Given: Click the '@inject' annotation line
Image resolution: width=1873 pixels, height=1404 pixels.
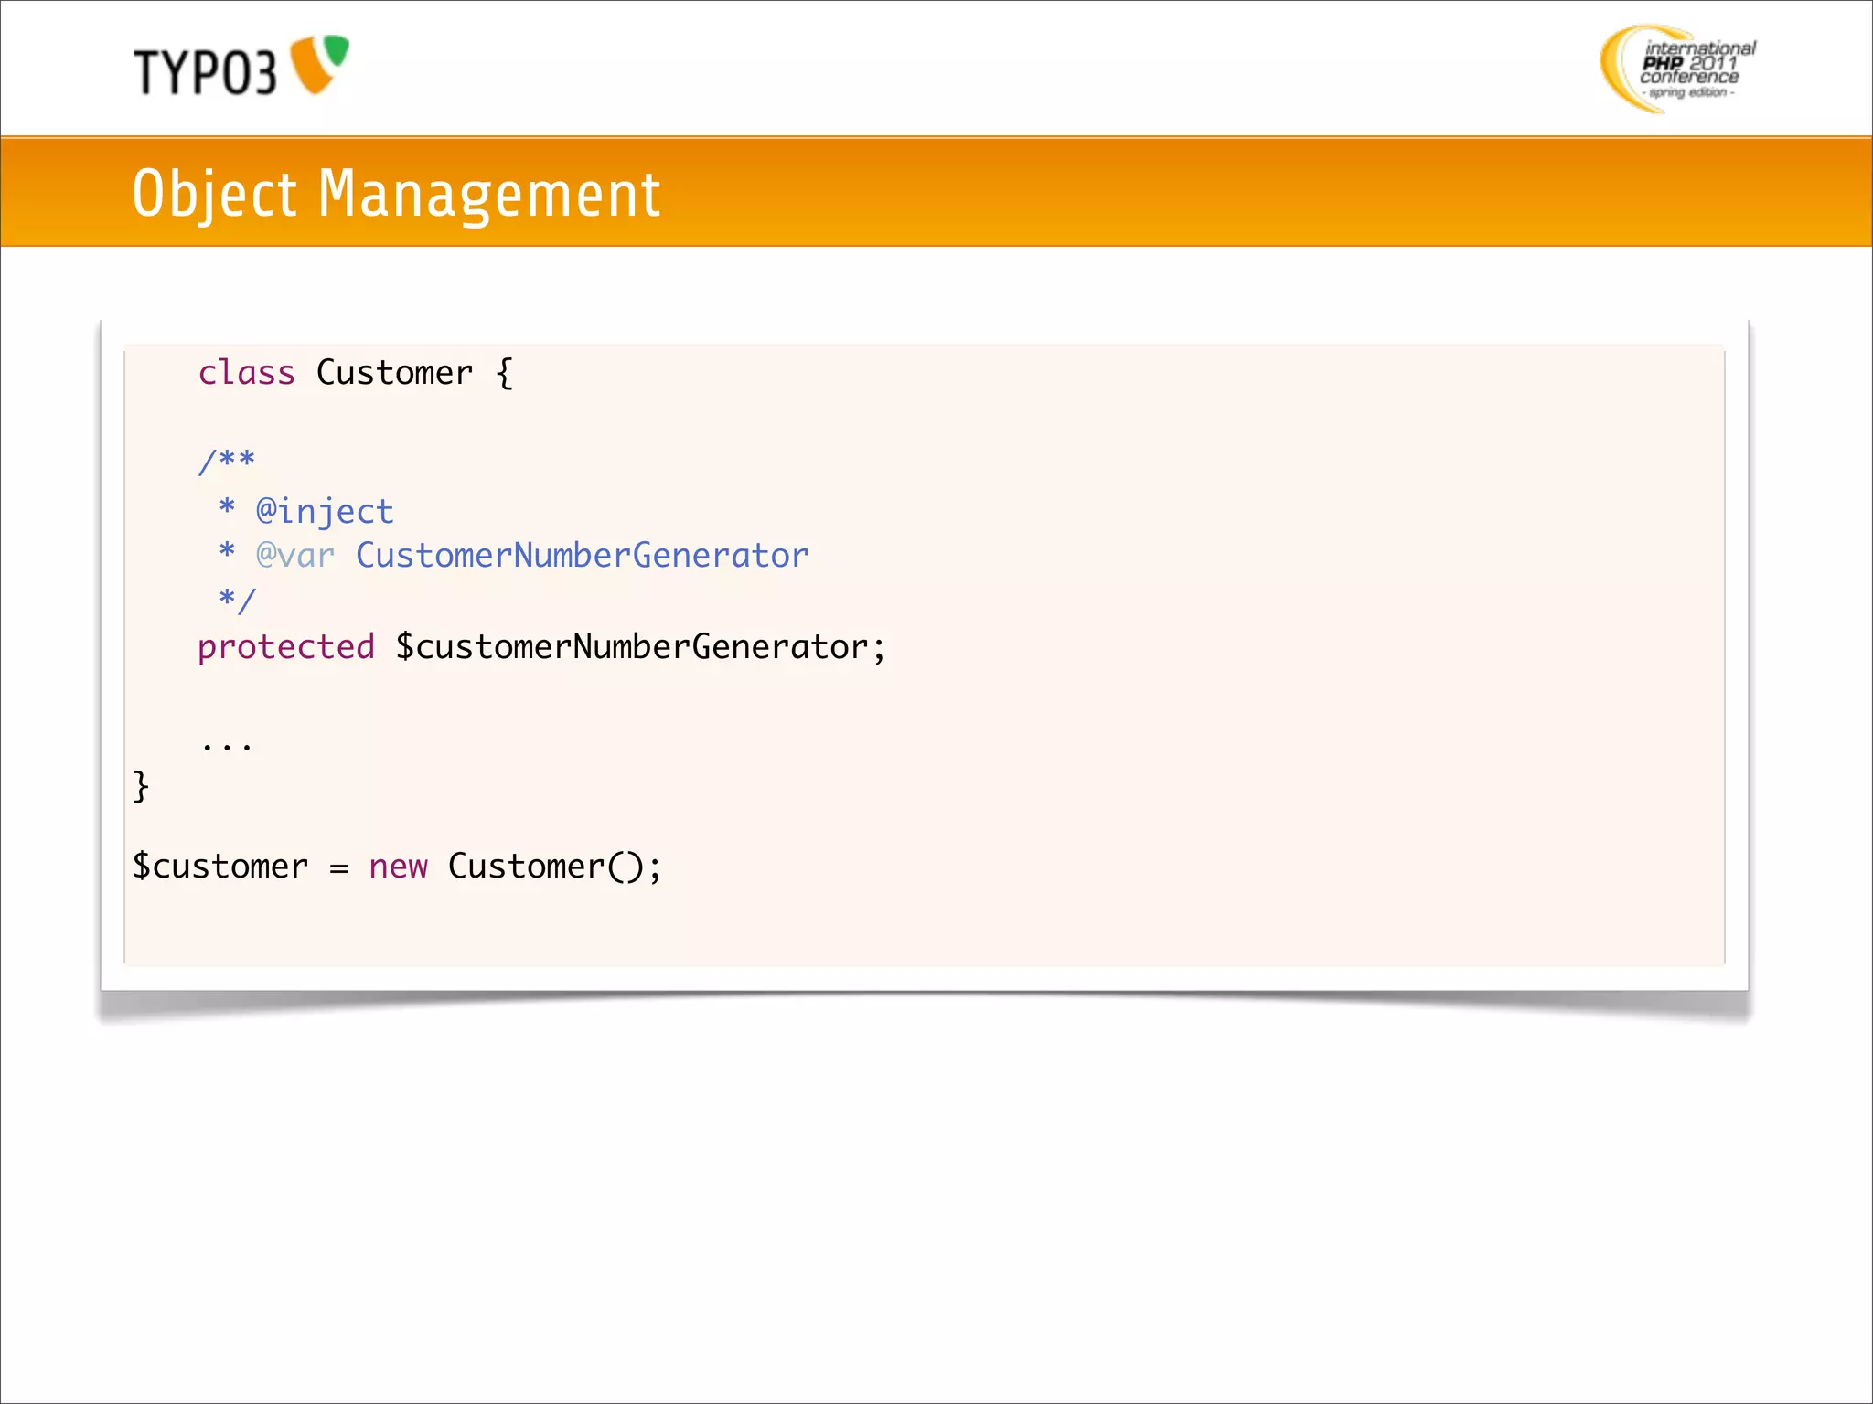Looking at the screenshot, I should [306, 511].
